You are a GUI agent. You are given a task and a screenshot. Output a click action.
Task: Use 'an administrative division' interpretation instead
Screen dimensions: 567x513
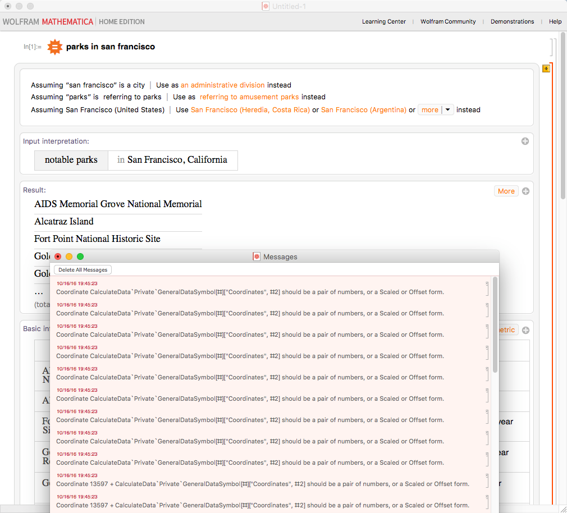coord(223,85)
